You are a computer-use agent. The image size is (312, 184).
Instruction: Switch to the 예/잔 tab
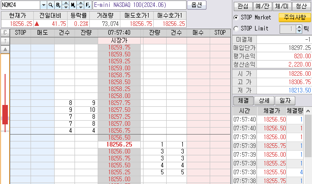262,6
